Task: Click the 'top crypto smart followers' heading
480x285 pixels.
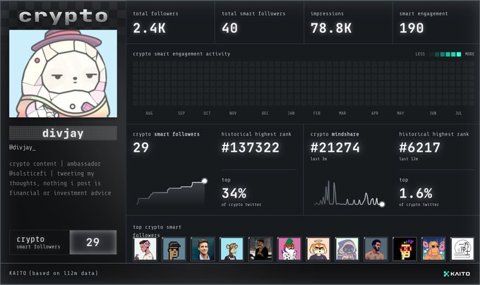Action: click(157, 231)
